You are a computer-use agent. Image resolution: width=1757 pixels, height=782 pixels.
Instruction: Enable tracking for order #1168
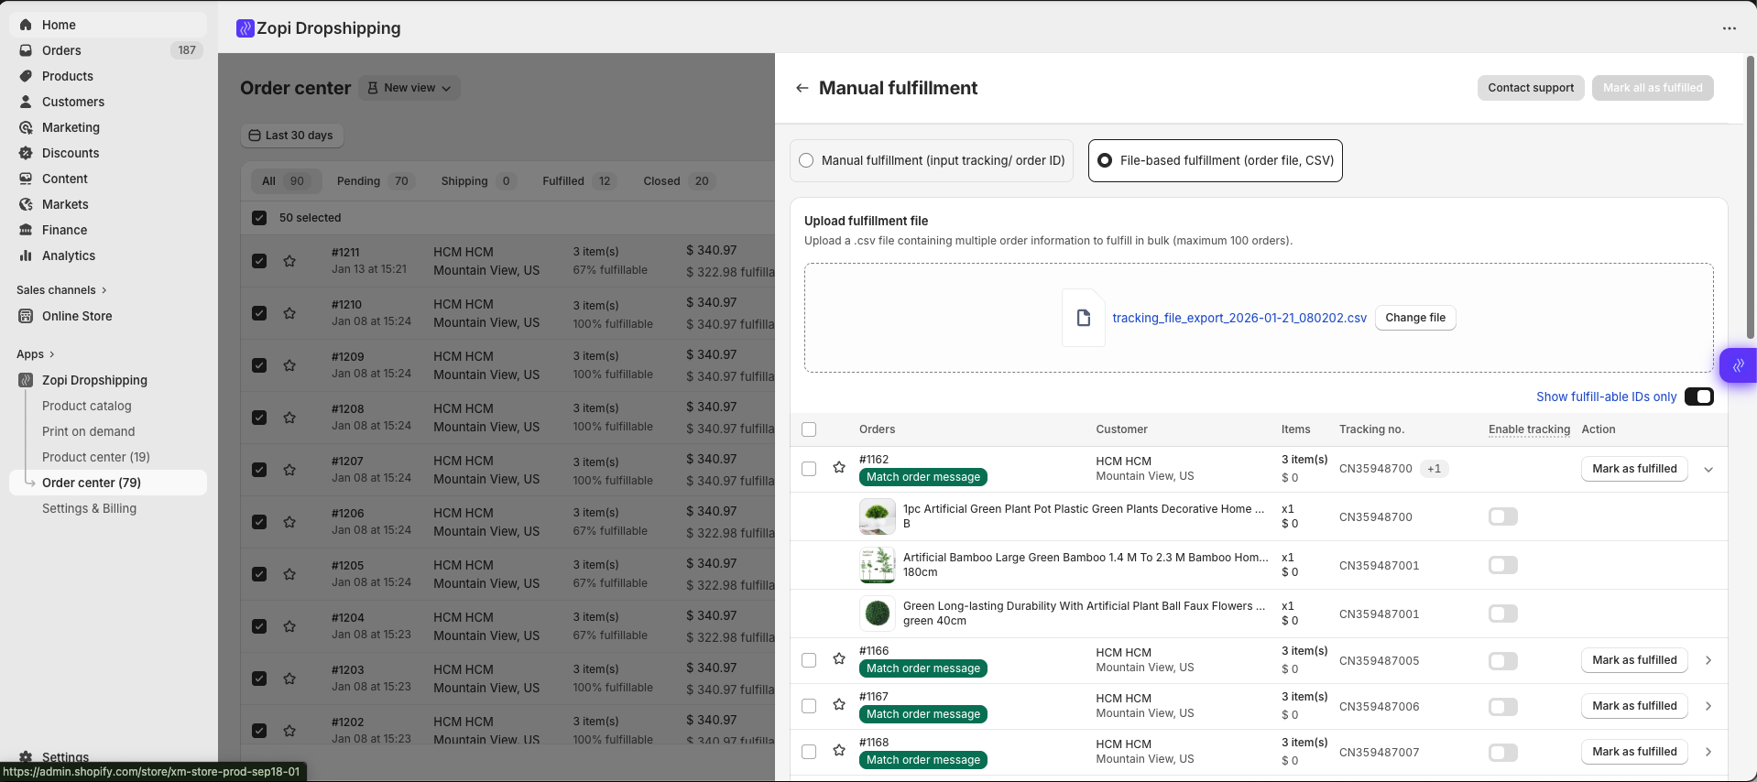tap(1502, 753)
